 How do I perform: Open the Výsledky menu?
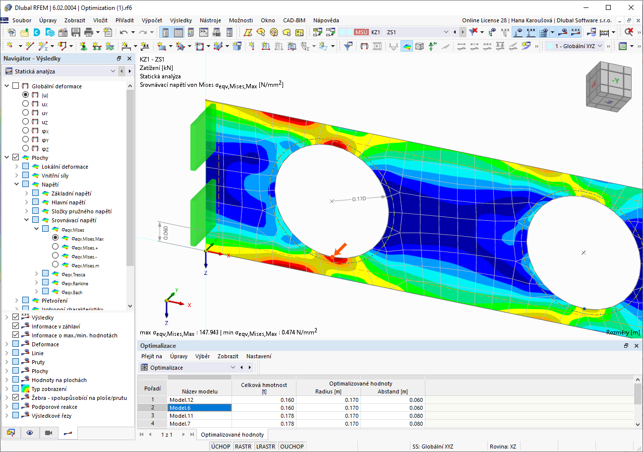[x=180, y=20]
